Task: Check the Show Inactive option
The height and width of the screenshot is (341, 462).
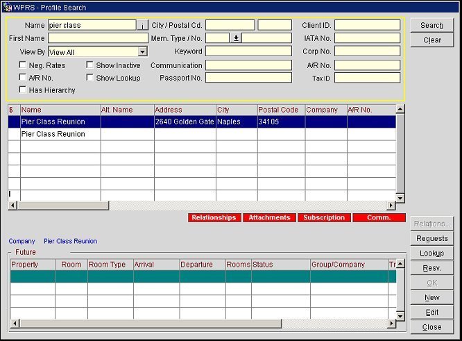Action: 90,65
